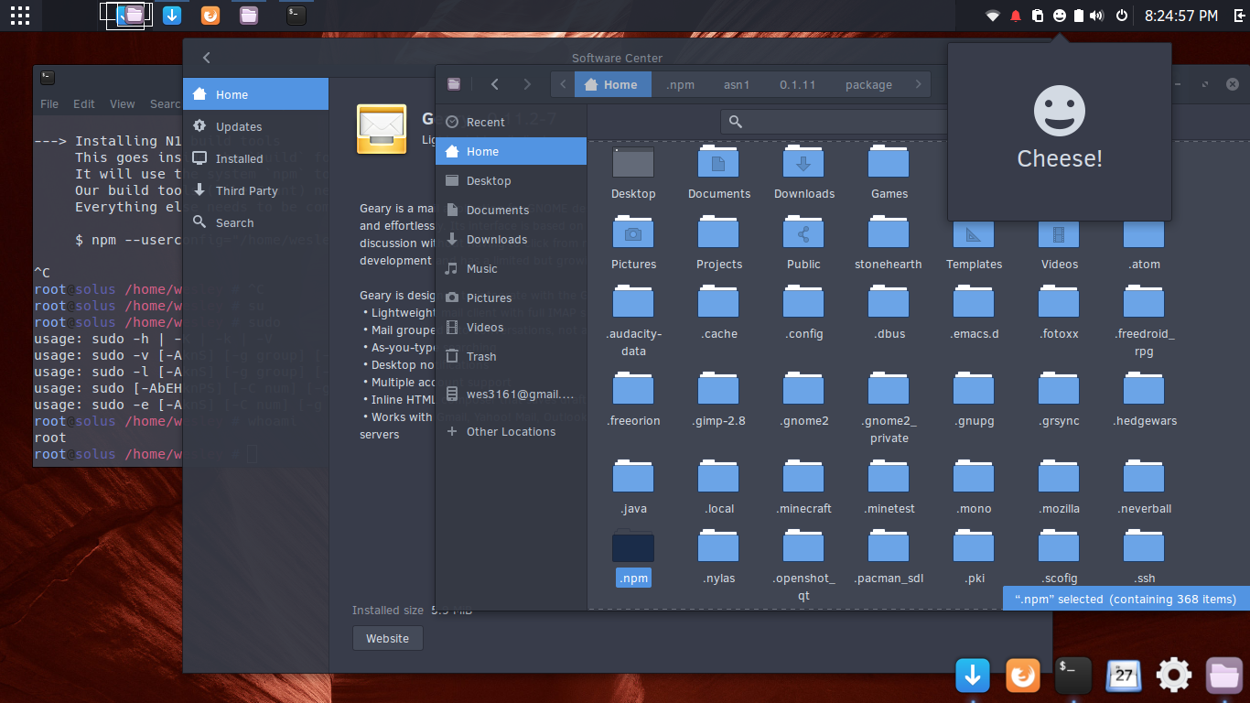Image resolution: width=1250 pixels, height=703 pixels.
Task: Click the Home path bar button
Action: (613, 84)
